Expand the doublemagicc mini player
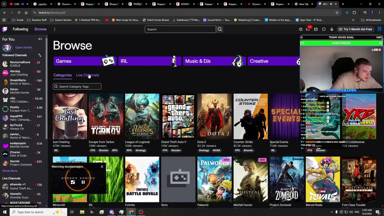Viewport: 384px width, 216px height. 73,182
